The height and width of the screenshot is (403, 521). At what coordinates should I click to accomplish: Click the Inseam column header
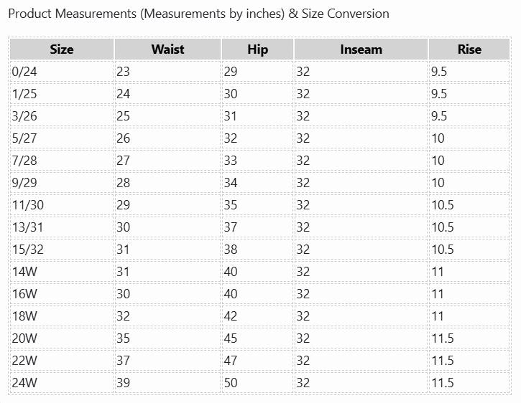click(x=361, y=49)
